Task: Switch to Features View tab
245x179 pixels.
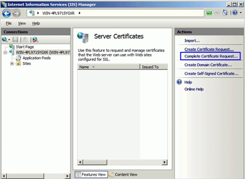Action: (x=91, y=174)
